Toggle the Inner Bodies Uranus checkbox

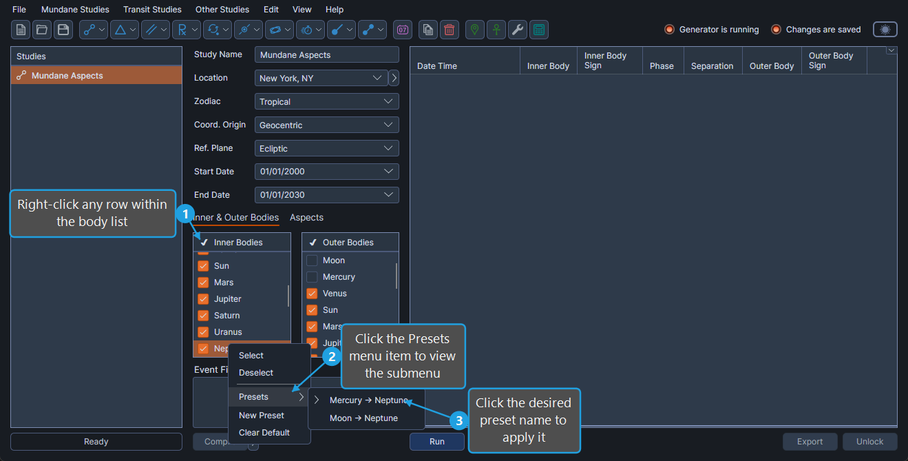point(203,332)
